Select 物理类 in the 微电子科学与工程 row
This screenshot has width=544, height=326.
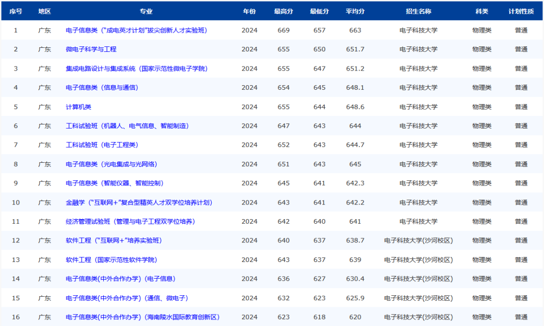click(482, 49)
